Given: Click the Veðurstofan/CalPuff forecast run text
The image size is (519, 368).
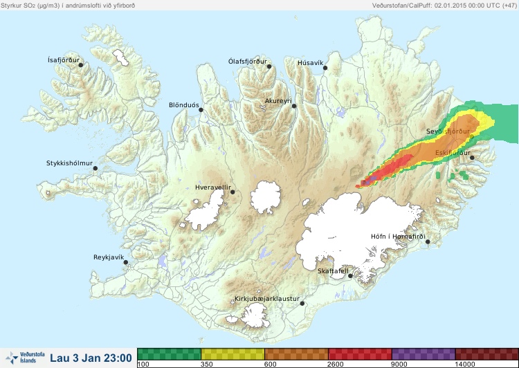Looking at the screenshot, I should tap(444, 6).
